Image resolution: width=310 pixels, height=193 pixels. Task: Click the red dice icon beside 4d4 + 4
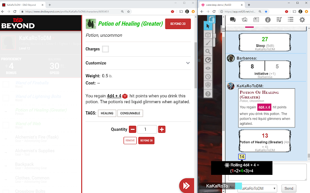pyautogui.click(x=125, y=96)
